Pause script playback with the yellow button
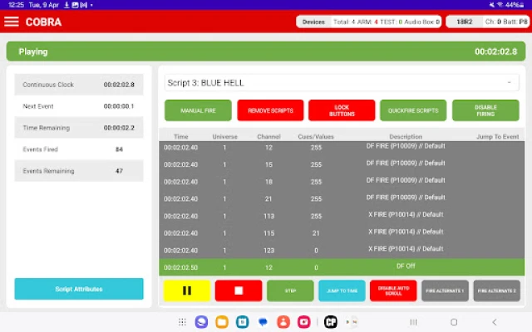The image size is (532, 332). click(186, 290)
